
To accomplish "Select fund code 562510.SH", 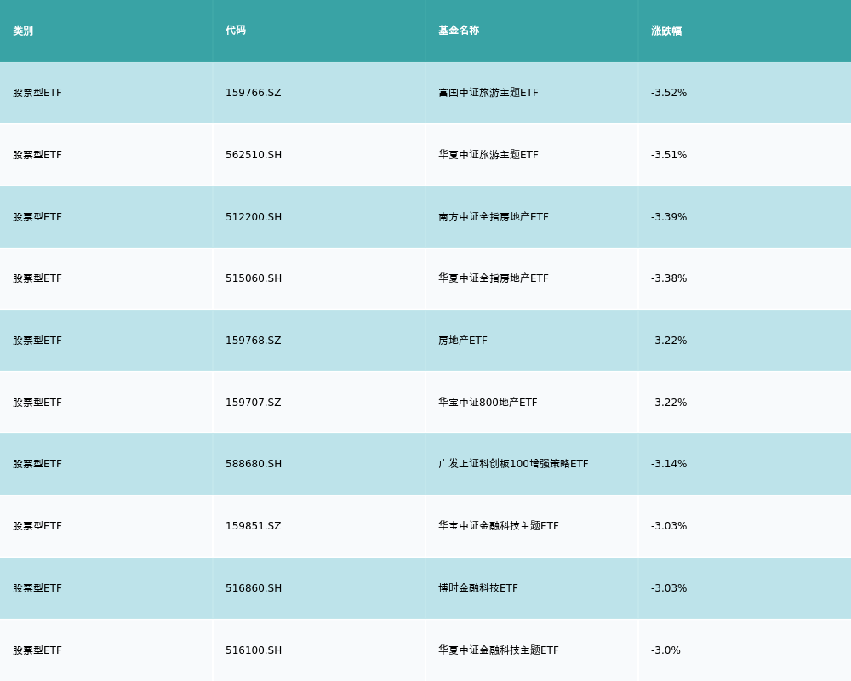I will coord(254,155).
